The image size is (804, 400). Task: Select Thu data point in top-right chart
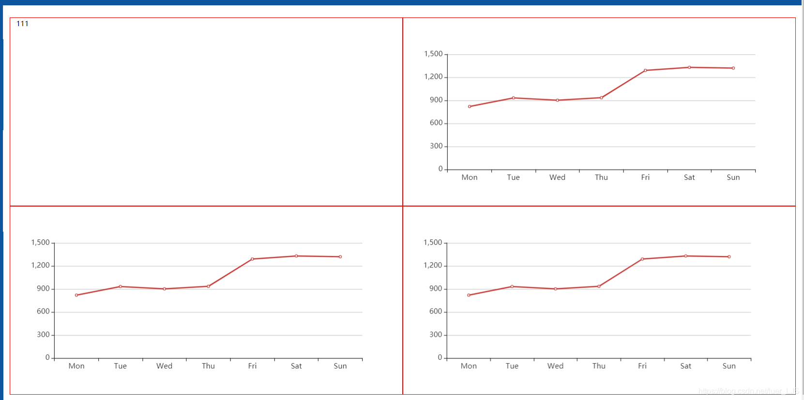(602, 98)
